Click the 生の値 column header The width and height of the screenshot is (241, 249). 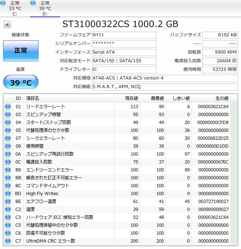point(211,98)
